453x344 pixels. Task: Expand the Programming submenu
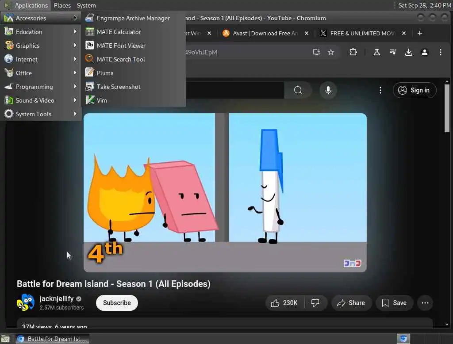click(41, 87)
